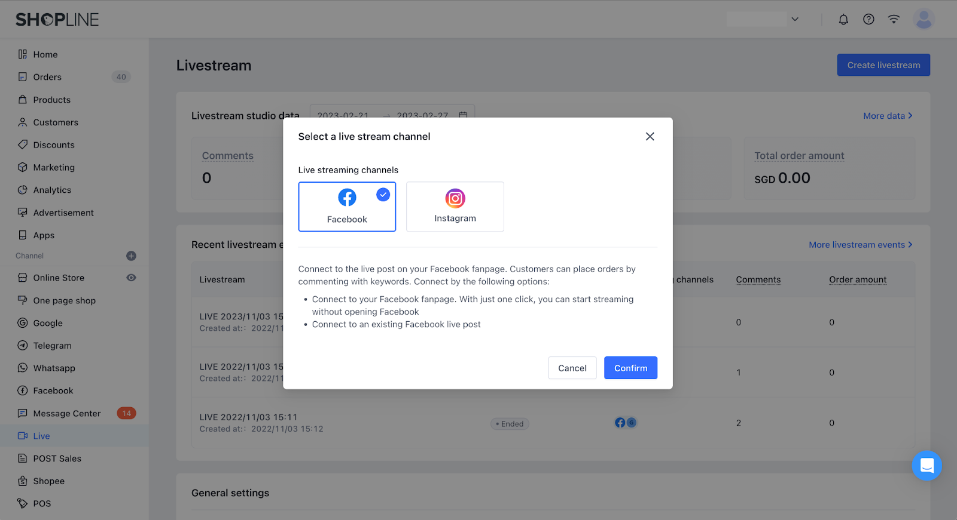Click the Live camera icon in sidebar
The image size is (957, 520).
pos(23,436)
